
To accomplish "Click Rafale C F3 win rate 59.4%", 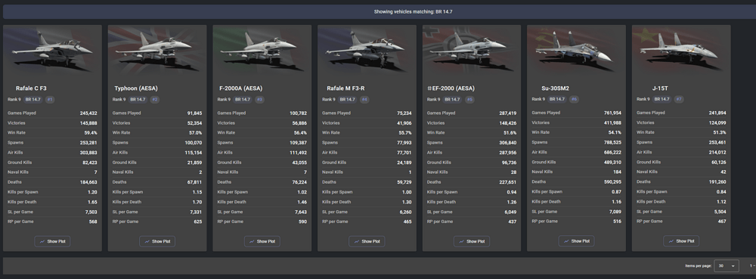I will pos(91,133).
